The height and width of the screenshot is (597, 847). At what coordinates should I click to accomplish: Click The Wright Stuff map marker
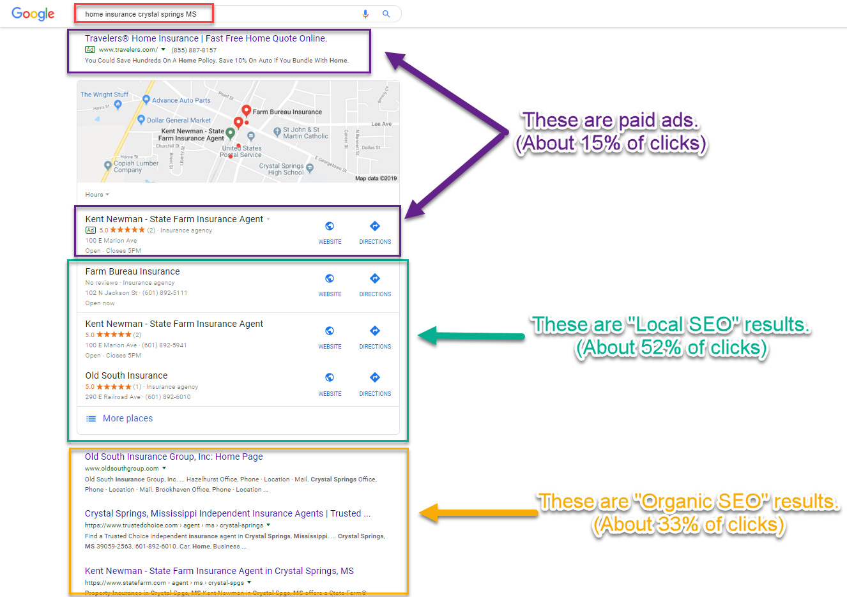pos(118,104)
